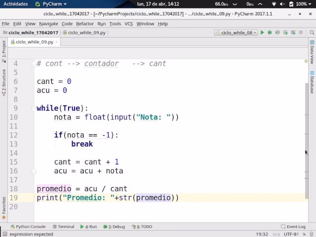Open the Help menu
This screenshot has width=316, height=237.
tap(163, 24)
